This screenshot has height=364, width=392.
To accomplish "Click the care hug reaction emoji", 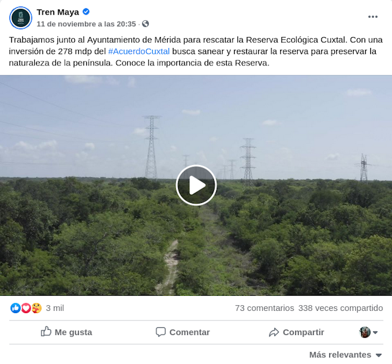I will point(36,308).
